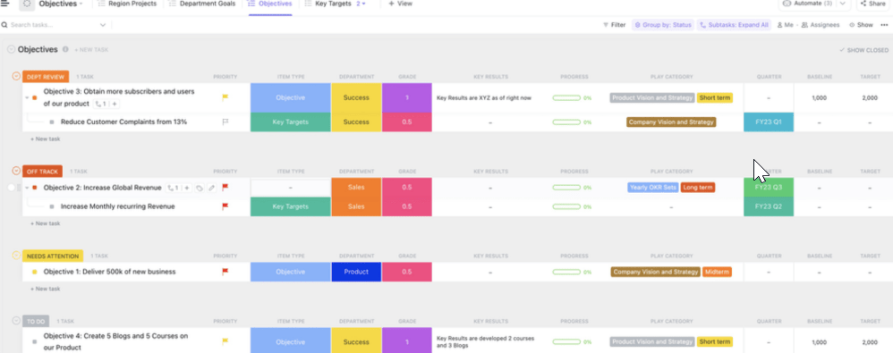Click Objective 4 grey status square
Image resolution: width=893 pixels, height=353 pixels.
click(35, 341)
